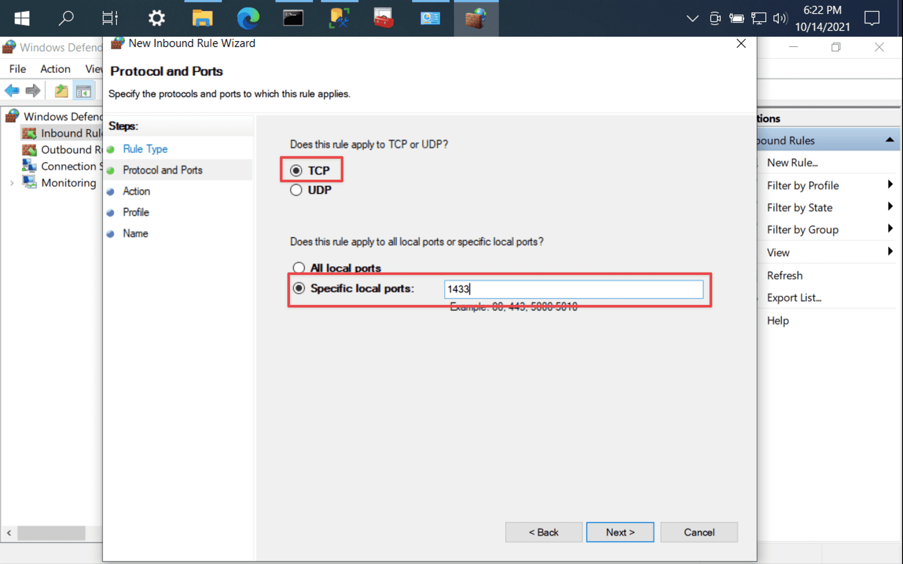Select Windows Defender Firewall root node
The height and width of the screenshot is (564, 903).
54,116
